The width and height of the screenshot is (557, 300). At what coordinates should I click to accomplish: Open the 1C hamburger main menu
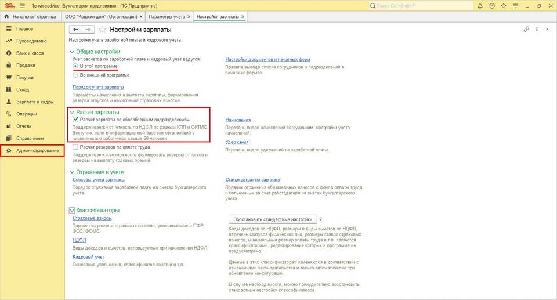22,6
